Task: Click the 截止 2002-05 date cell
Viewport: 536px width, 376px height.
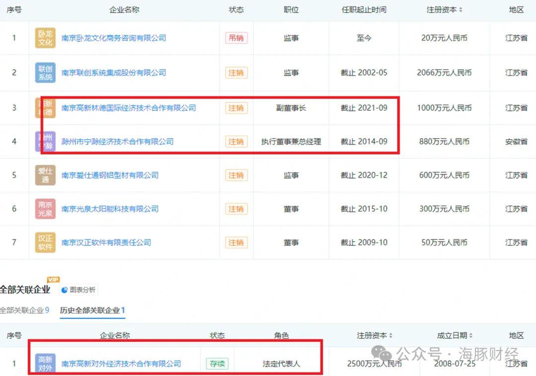Action: [x=364, y=73]
